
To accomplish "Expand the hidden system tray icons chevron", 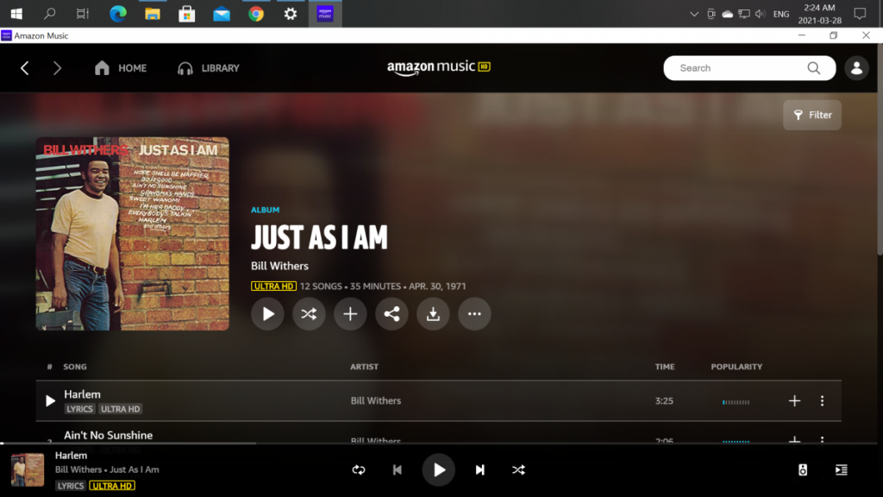I will (694, 14).
